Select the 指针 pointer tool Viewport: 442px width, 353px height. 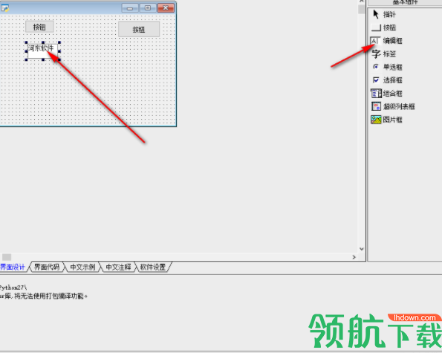[x=384, y=14]
